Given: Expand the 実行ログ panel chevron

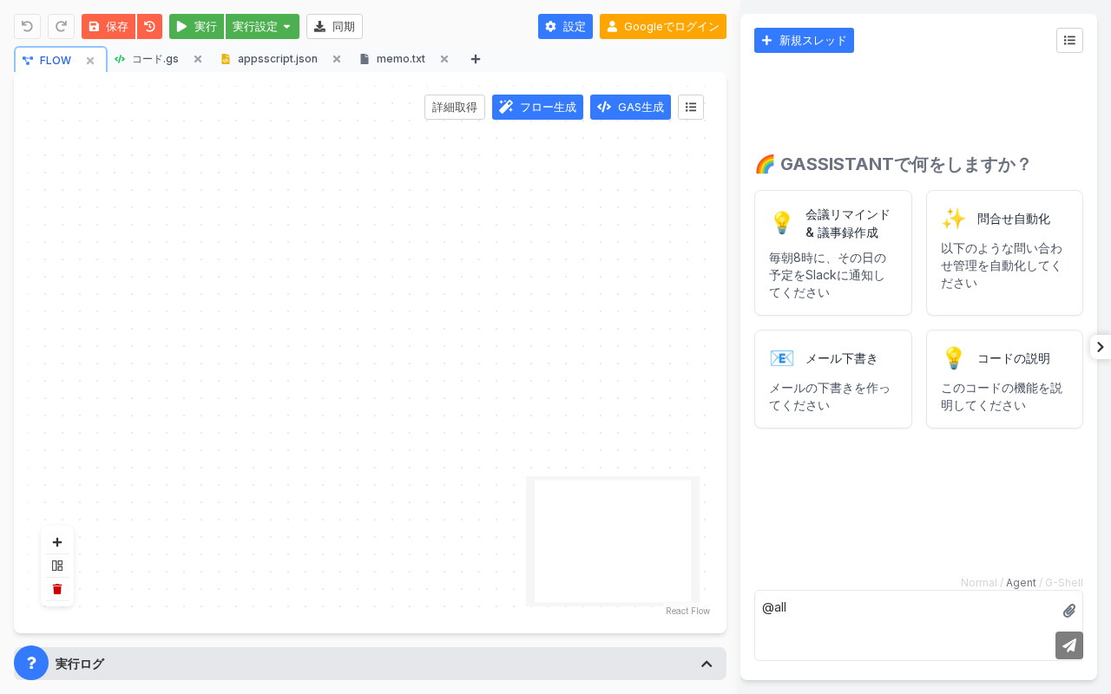Looking at the screenshot, I should click(707, 664).
